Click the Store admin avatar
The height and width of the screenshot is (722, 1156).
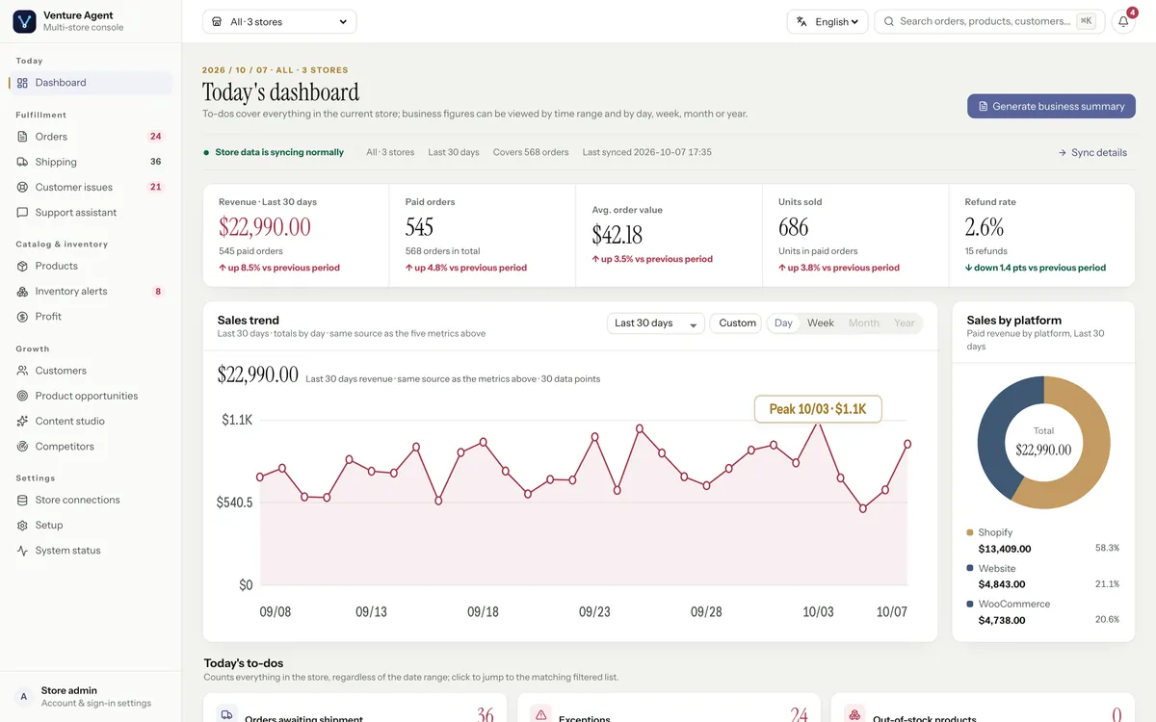(23, 697)
